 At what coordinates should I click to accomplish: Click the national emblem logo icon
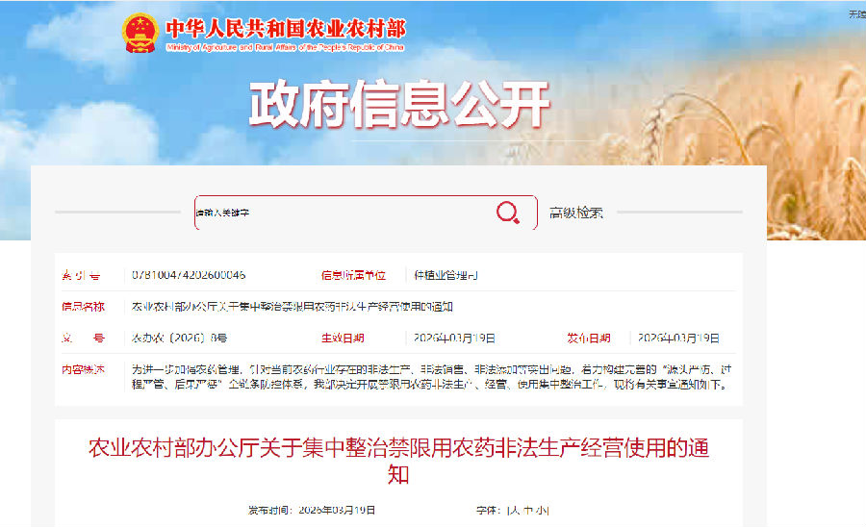point(140,33)
